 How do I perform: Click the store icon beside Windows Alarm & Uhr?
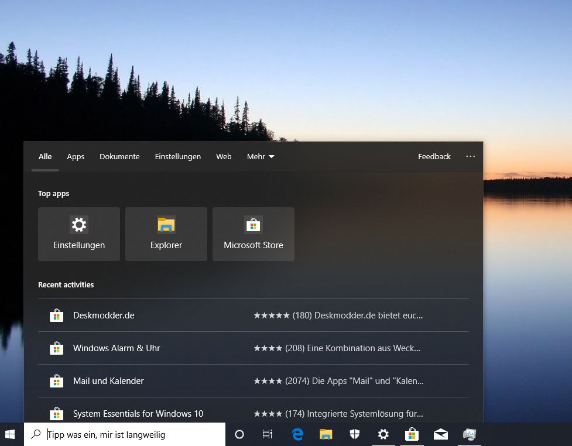[57, 348]
